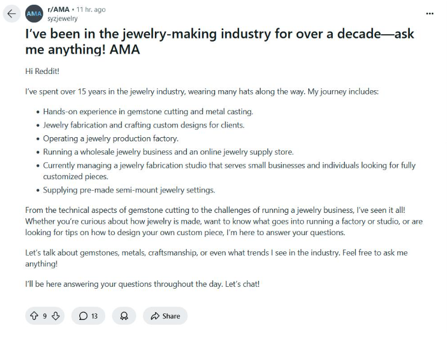Click the jewelry-making AMA post title

[219, 41]
